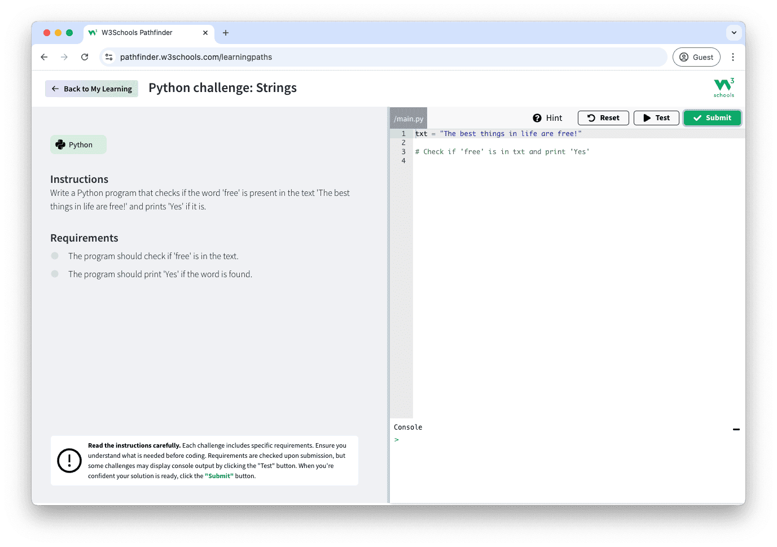Open a new browser tab
Image resolution: width=777 pixels, height=547 pixels.
226,33
